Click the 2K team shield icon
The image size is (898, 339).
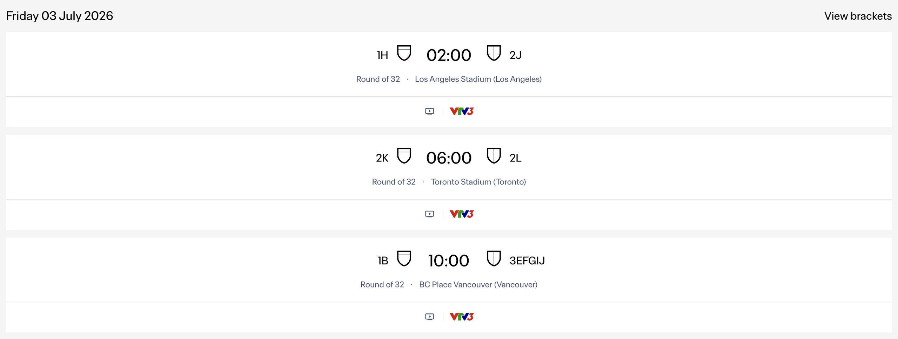[x=404, y=156]
